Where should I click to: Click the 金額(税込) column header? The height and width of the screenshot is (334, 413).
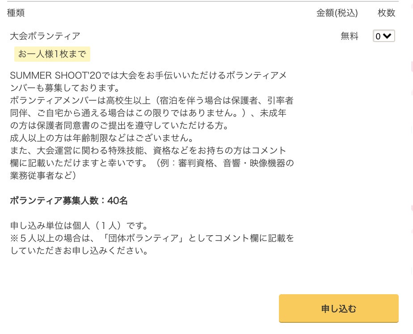tap(337, 13)
